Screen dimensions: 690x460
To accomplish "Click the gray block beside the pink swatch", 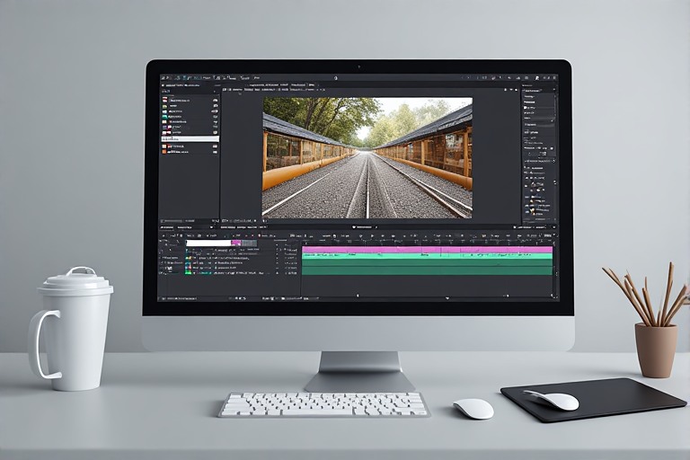I will point(249,243).
